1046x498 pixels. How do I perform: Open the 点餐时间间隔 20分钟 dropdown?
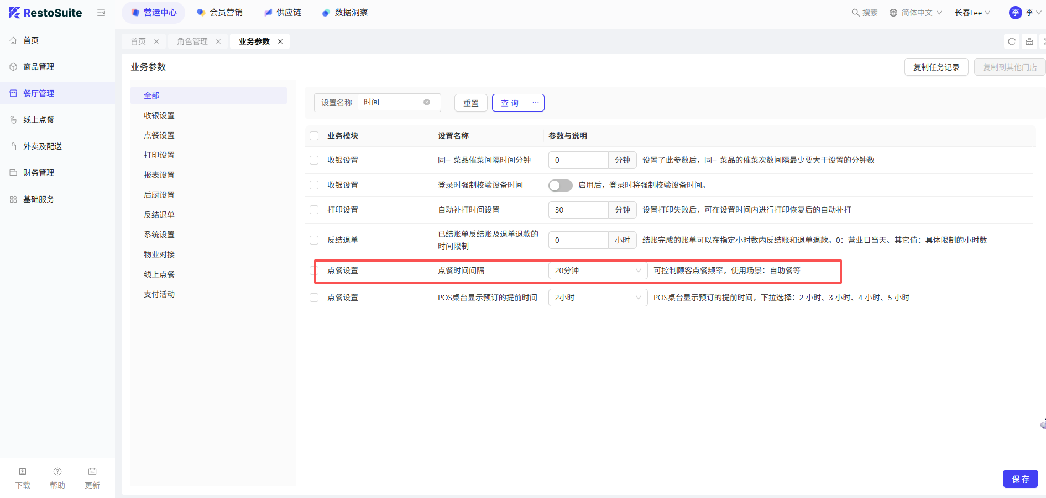pyautogui.click(x=597, y=271)
